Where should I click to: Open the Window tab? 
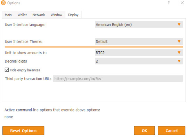coord(56,15)
